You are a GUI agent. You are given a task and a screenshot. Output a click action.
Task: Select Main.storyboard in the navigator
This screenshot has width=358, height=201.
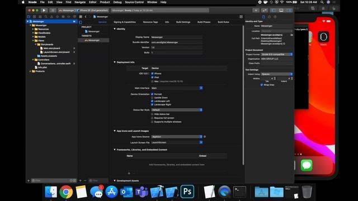51,49
